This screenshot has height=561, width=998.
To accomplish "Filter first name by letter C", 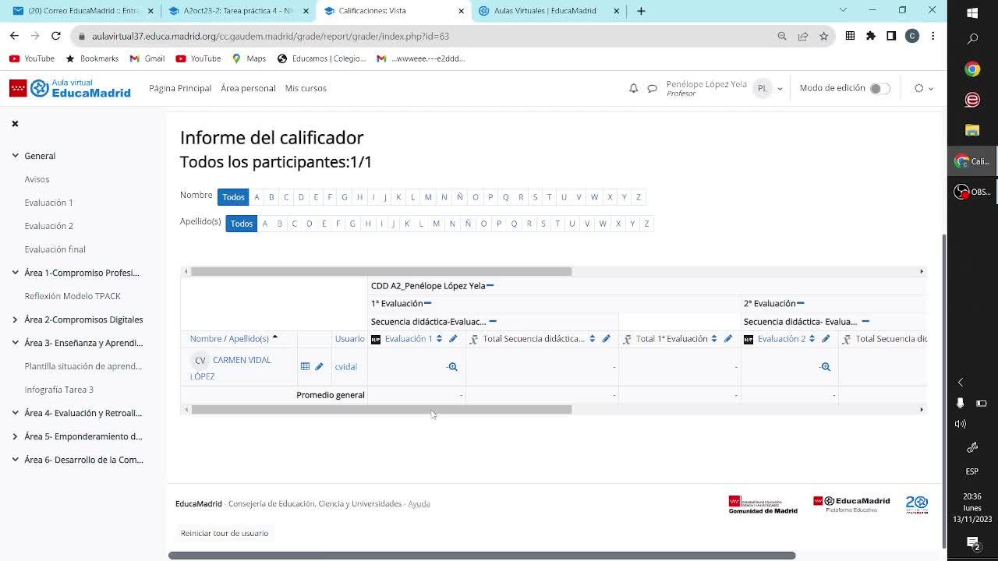I will pyautogui.click(x=286, y=197).
